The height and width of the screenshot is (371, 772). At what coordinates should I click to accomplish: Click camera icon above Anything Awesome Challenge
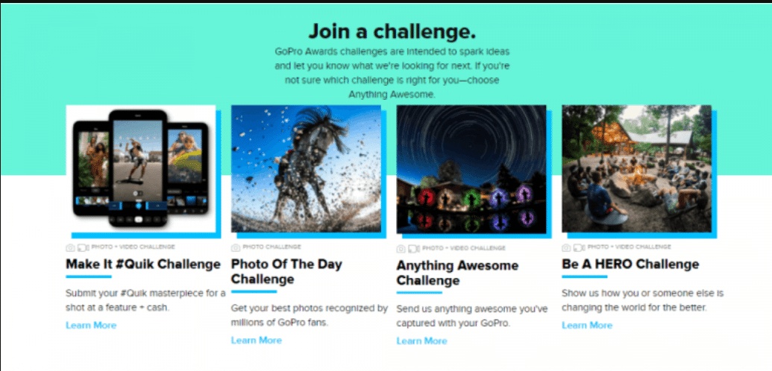(x=401, y=249)
